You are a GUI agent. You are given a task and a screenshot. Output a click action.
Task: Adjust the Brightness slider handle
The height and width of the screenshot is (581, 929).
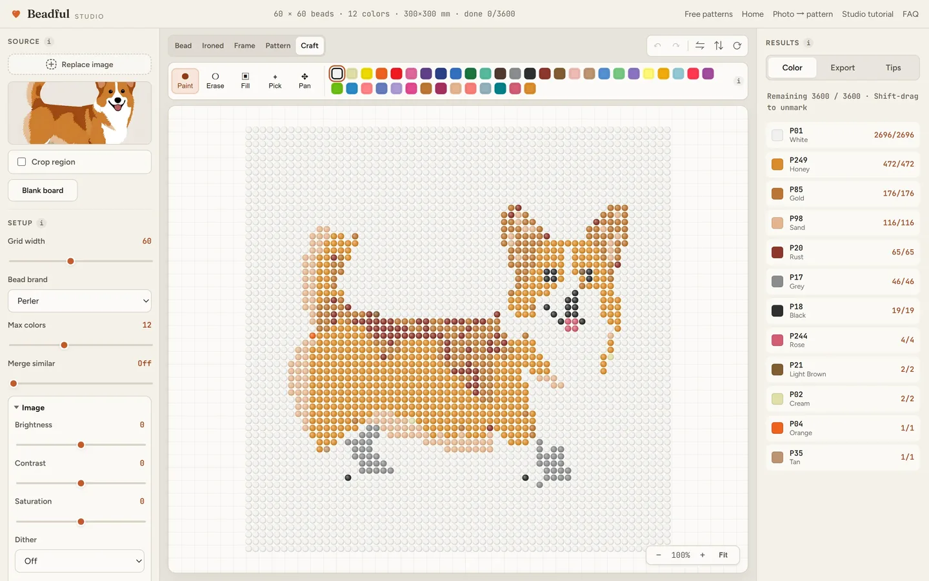click(81, 445)
